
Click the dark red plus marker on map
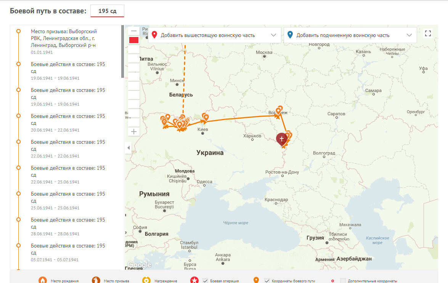coord(281,139)
